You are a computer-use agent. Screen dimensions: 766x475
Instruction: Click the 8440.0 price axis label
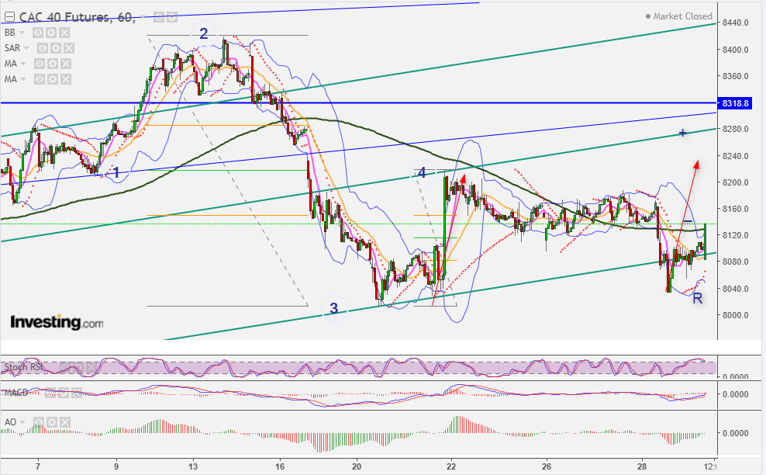click(x=735, y=23)
